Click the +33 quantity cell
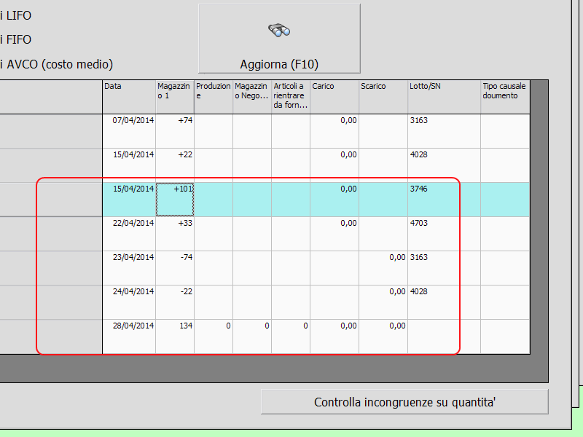 (x=175, y=234)
